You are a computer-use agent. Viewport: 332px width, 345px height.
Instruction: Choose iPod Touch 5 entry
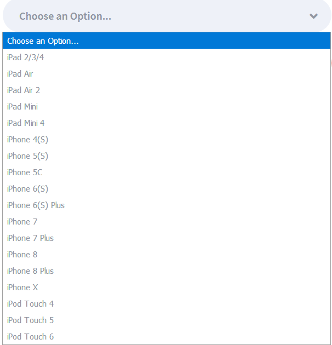point(30,320)
